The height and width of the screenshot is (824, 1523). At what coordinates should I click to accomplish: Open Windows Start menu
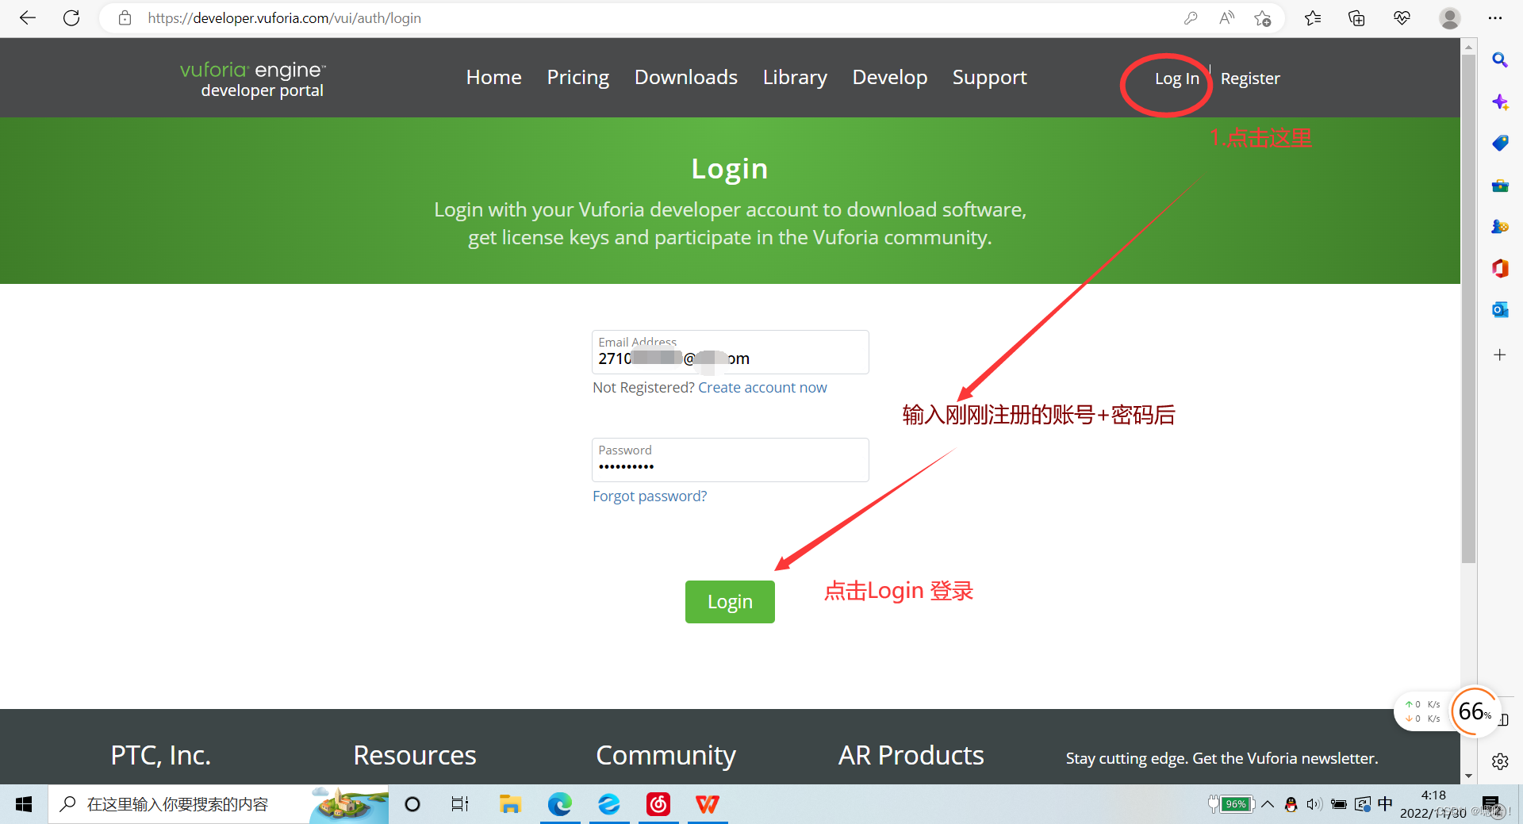(x=24, y=804)
